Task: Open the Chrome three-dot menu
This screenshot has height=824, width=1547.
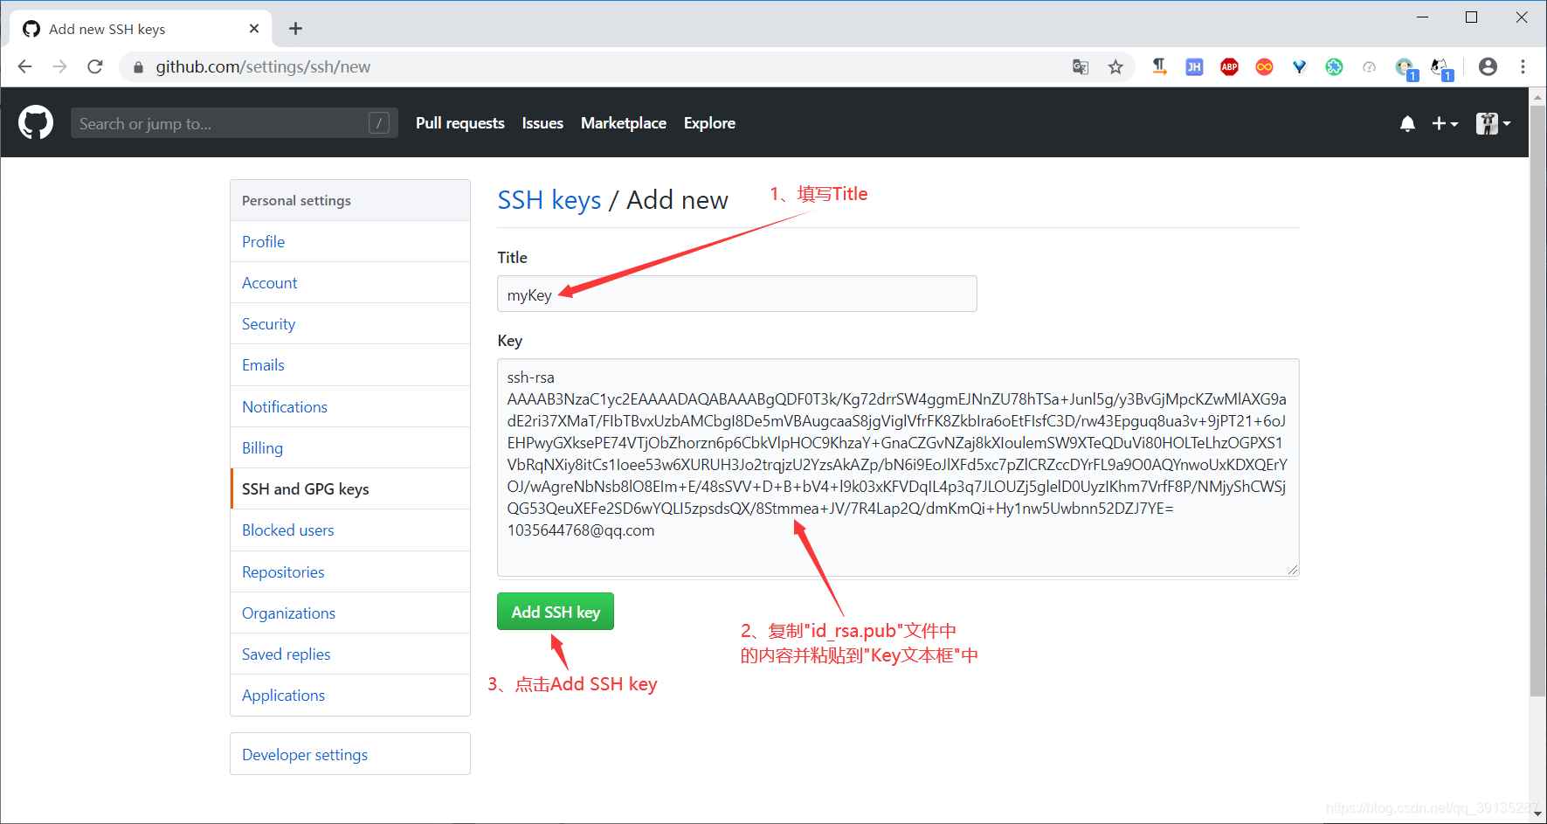Action: tap(1523, 66)
